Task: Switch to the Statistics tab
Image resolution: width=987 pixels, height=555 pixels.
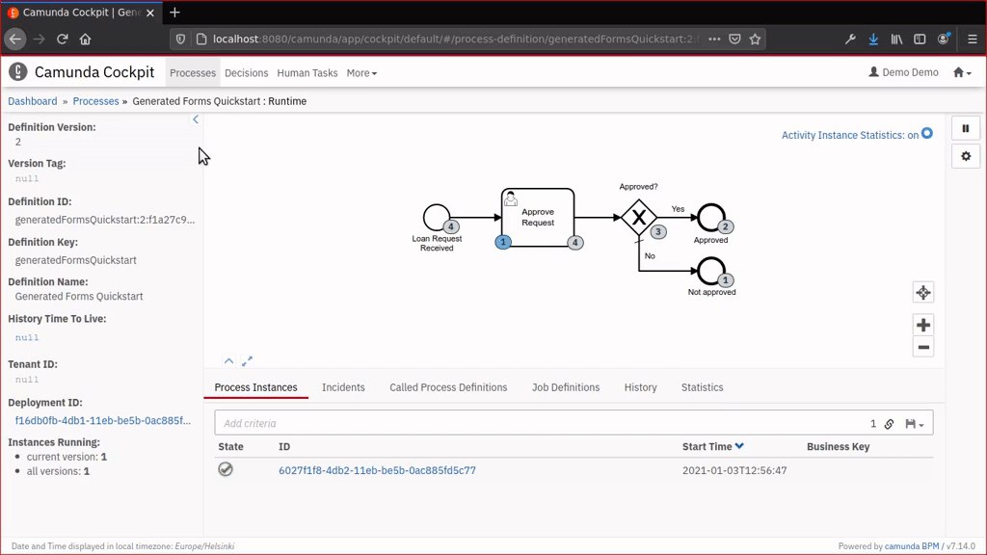Action: coord(702,387)
